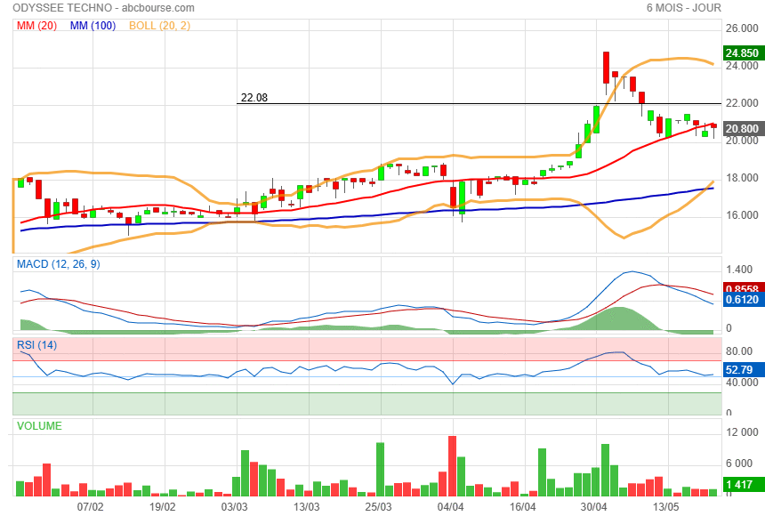Click the 80.00 RSI axis value
This screenshot has height=516, width=765.
click(739, 351)
